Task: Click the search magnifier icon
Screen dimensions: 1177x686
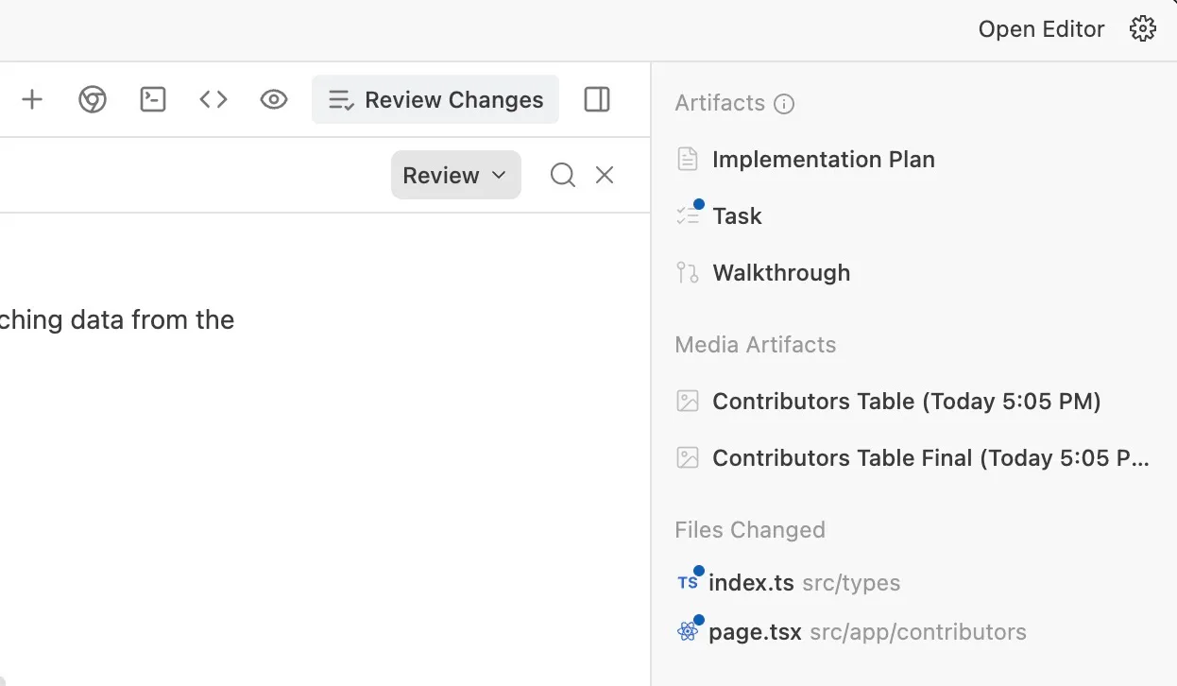Action: point(562,174)
